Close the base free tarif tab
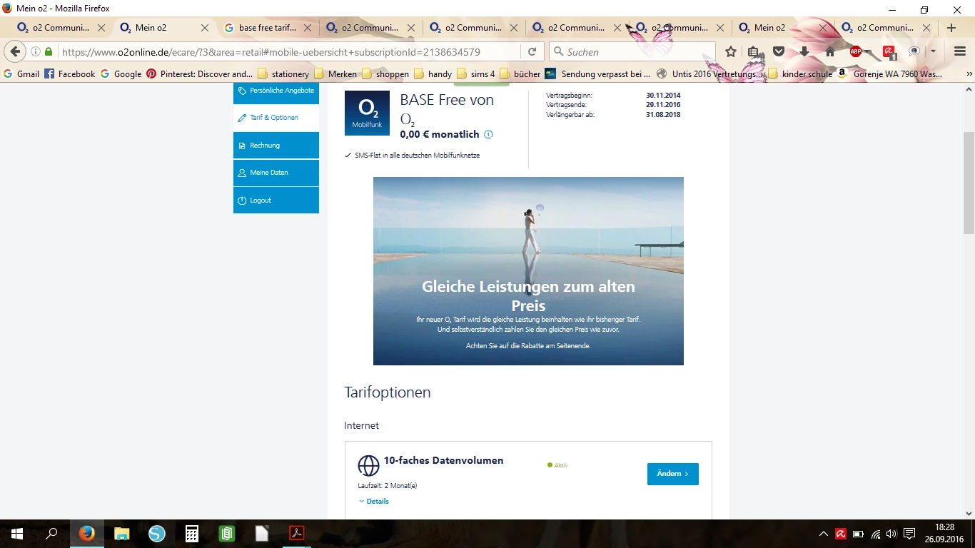The width and height of the screenshot is (975, 548). 308,28
